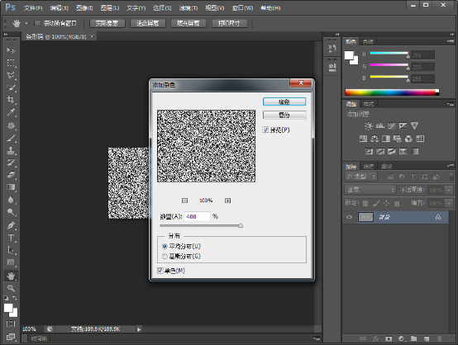Select the Gaussian distribution radio button

click(165, 257)
